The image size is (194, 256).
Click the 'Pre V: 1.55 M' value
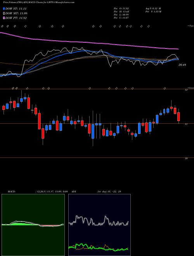coord(153,12)
